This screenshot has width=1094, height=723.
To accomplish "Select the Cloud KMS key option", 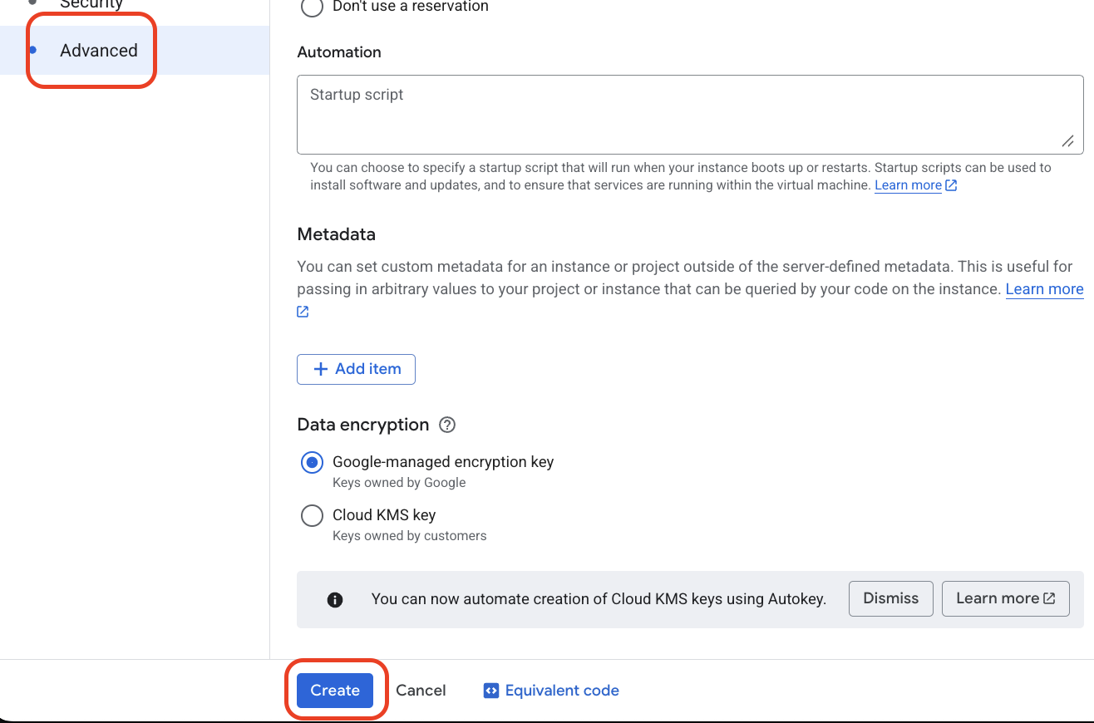I will [312, 516].
